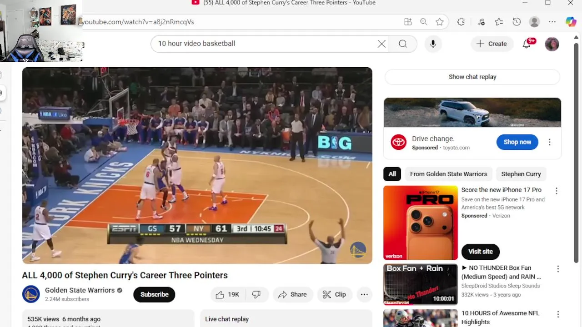
Task: Click the Warriors logo watermark in player
Action: pos(358,250)
